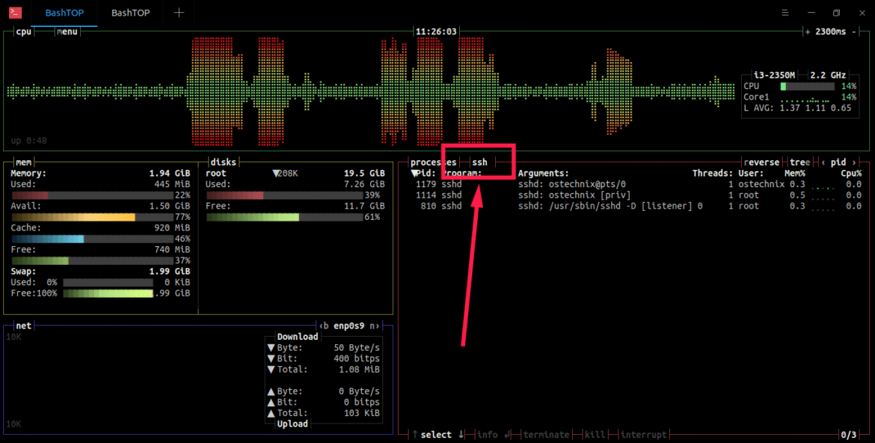Open the menu from the cpu box
The height and width of the screenshot is (443, 875).
(67, 31)
